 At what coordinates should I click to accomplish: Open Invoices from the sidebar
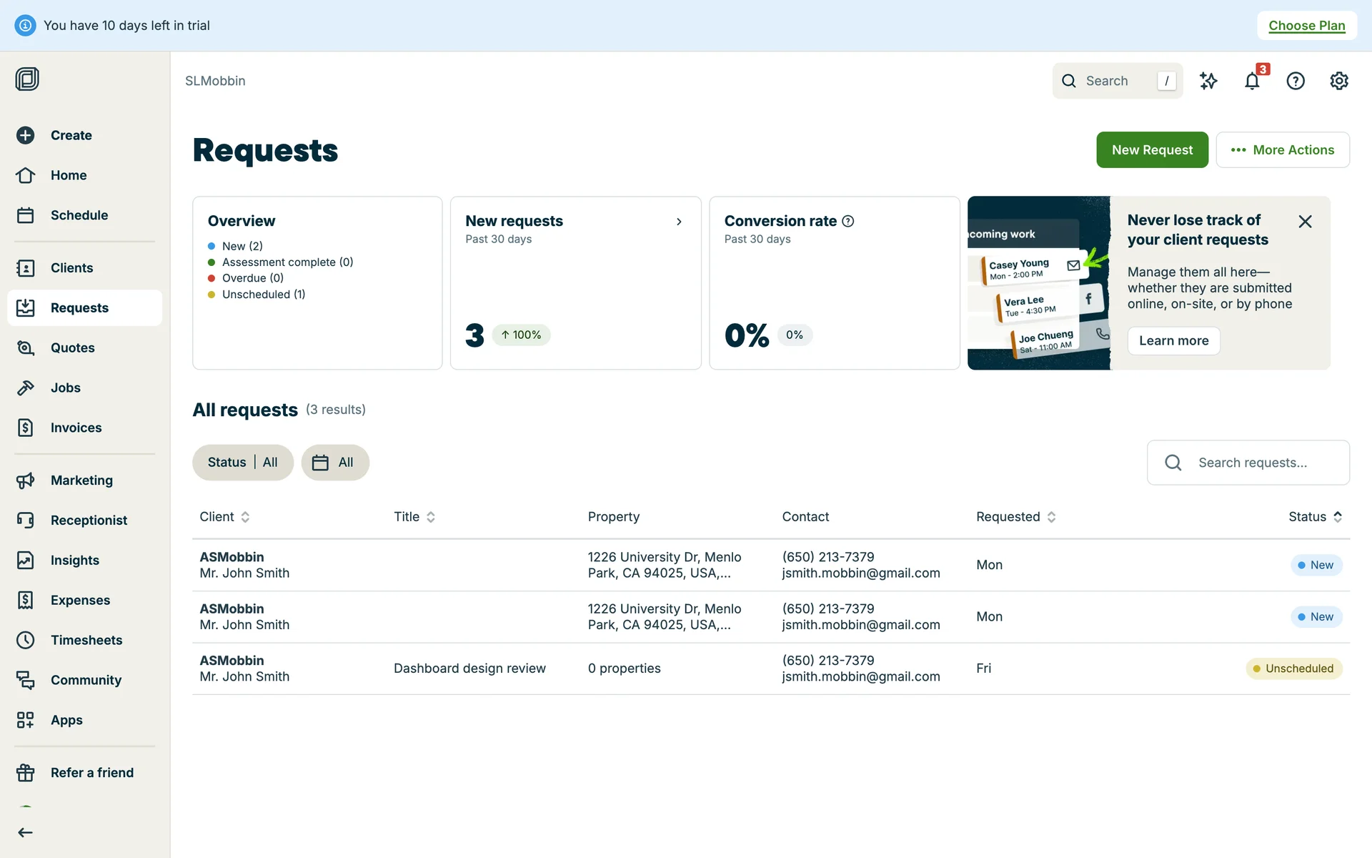pos(76,428)
